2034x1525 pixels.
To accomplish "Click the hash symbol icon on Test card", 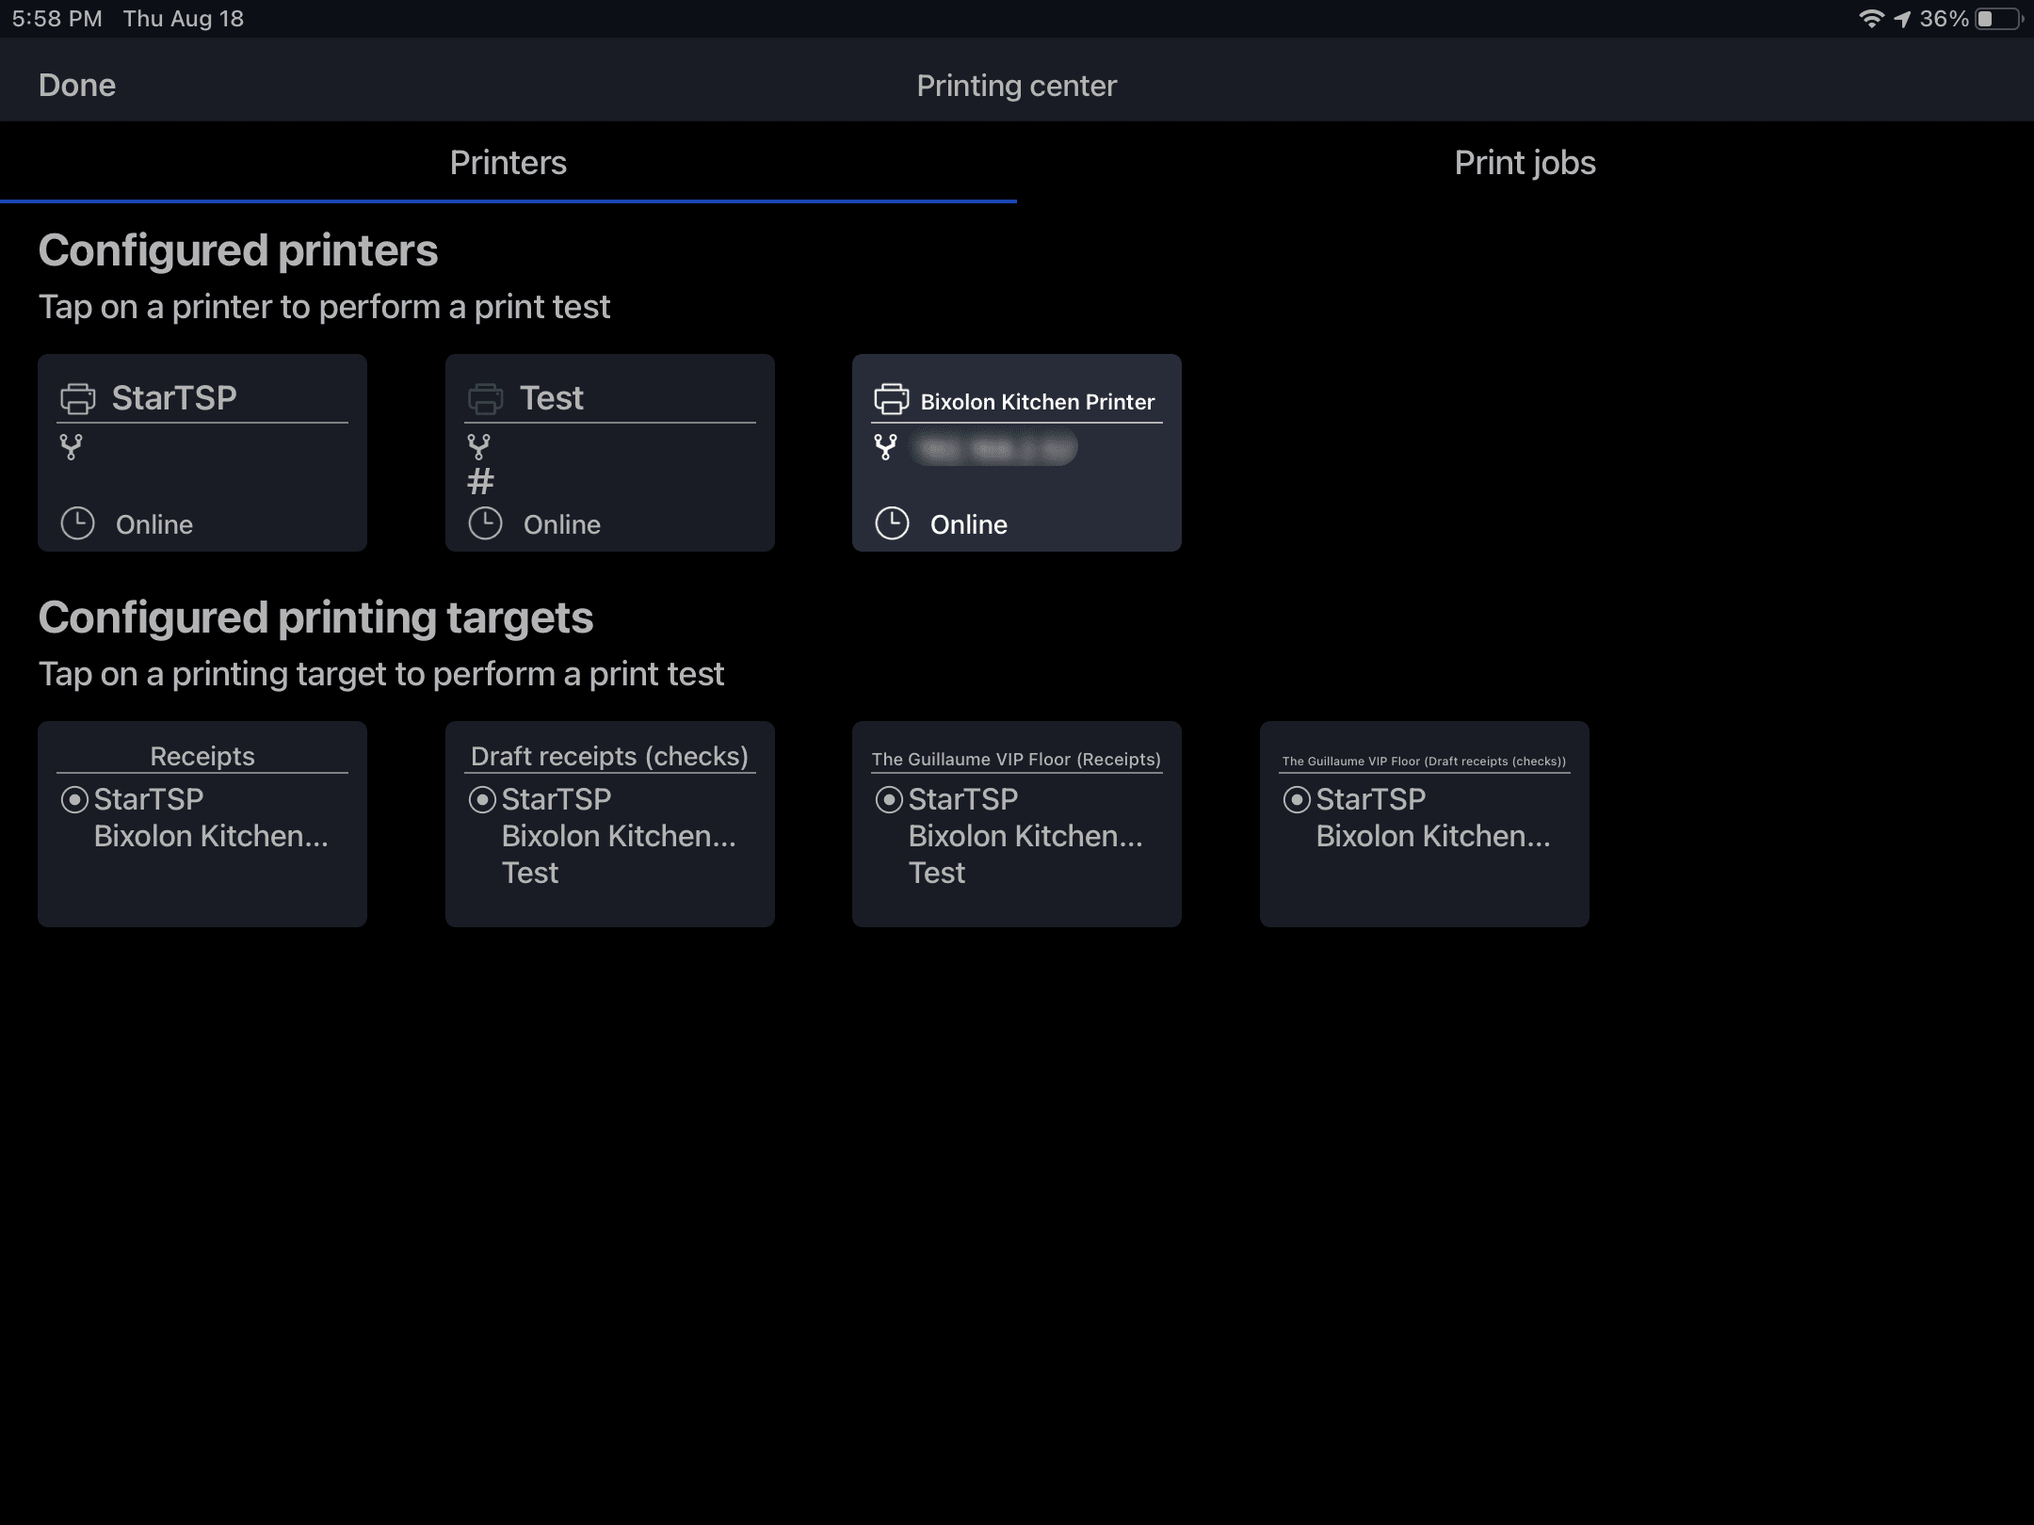I will [x=480, y=483].
